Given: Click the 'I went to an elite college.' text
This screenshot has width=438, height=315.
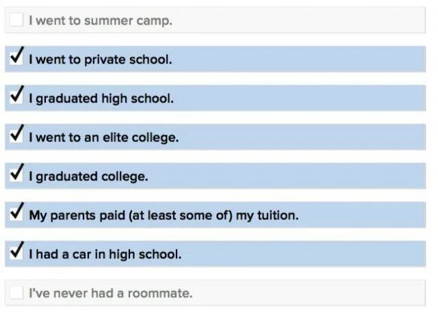Looking at the screenshot, I should 103,137.
